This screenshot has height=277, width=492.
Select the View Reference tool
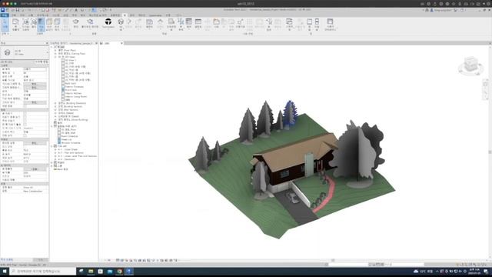click(x=269, y=24)
